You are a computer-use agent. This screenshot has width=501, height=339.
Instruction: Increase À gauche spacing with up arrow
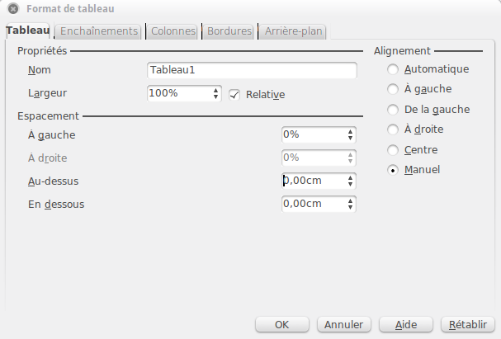(x=351, y=132)
